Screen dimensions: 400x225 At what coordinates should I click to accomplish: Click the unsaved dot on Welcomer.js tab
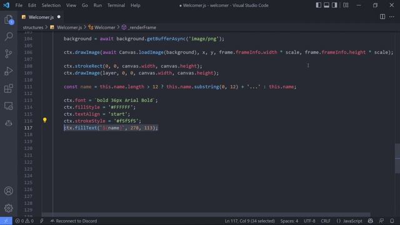[59, 17]
